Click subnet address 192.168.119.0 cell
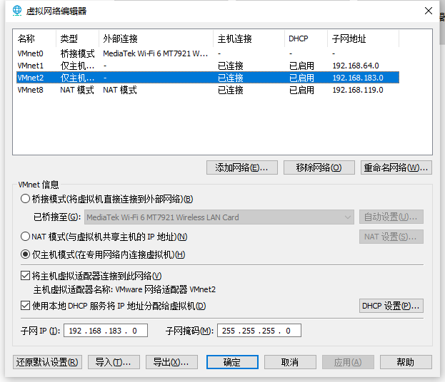 (x=358, y=90)
